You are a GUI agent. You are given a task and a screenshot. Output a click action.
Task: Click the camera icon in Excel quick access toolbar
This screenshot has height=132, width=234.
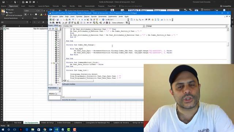pyautogui.click(x=27, y=2)
